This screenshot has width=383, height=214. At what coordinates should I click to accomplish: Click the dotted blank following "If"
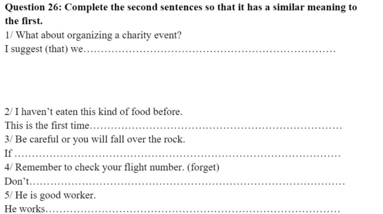tap(177, 155)
